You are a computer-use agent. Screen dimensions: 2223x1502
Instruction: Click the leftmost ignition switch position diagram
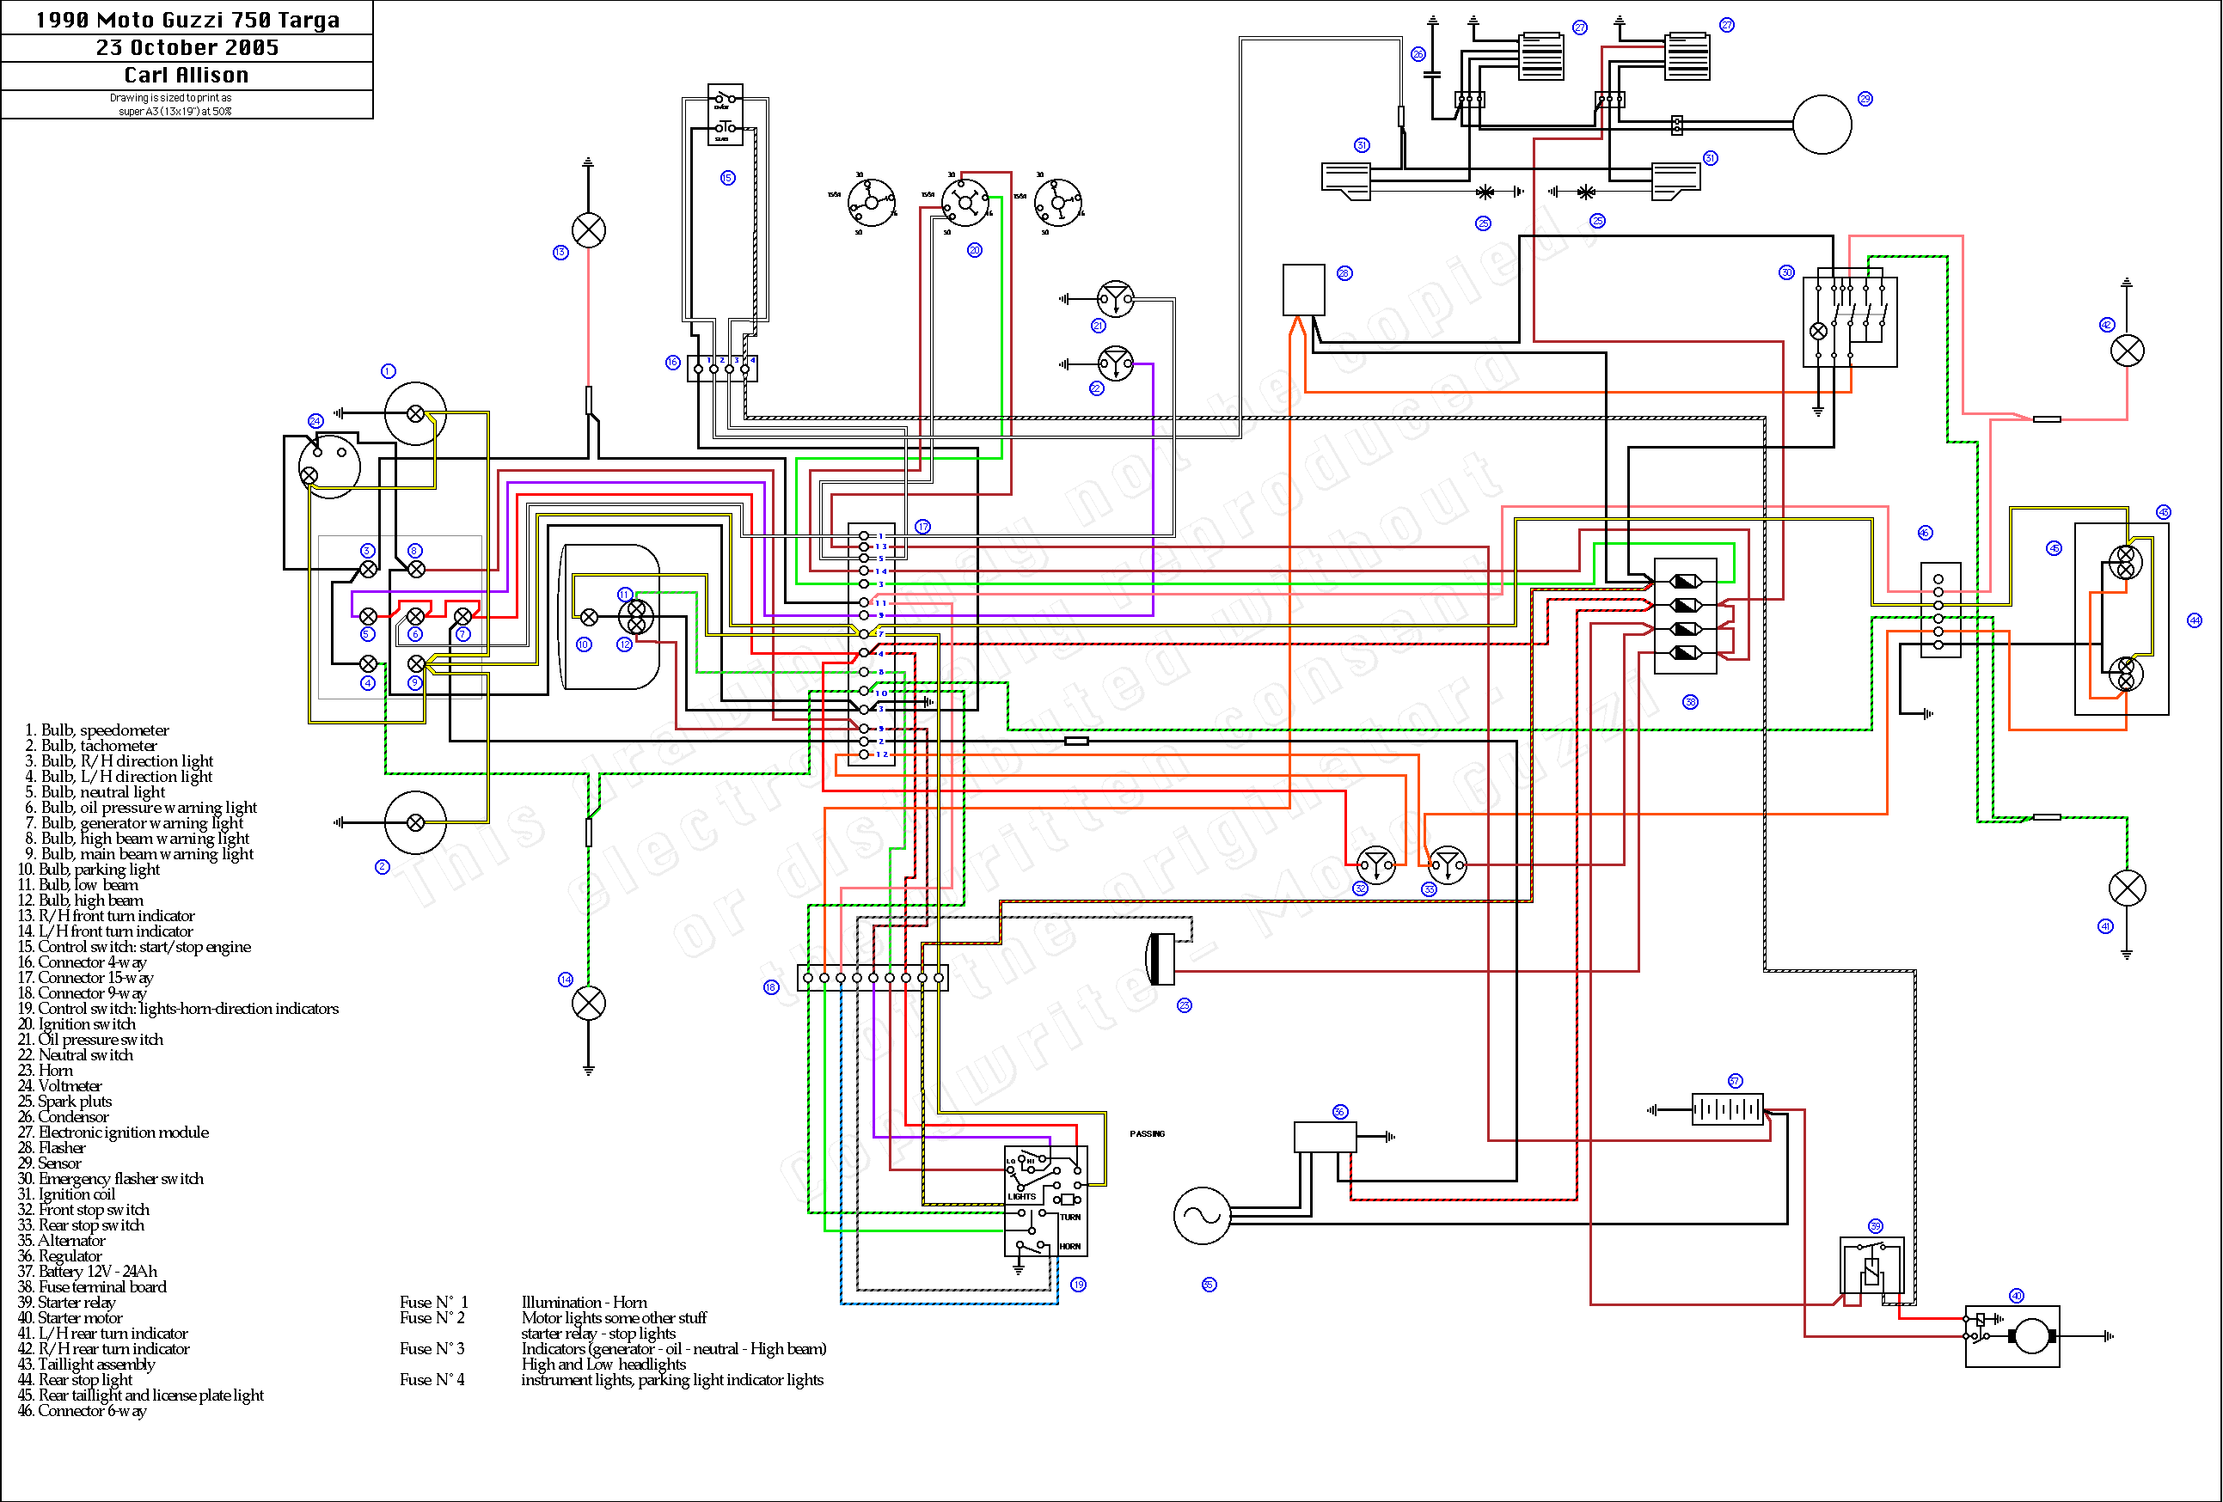(x=871, y=203)
